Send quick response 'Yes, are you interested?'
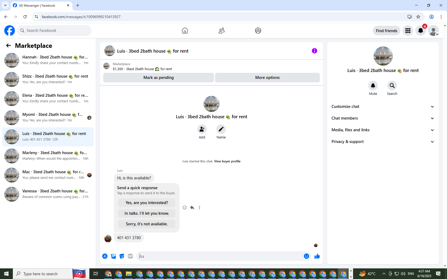 (147, 203)
